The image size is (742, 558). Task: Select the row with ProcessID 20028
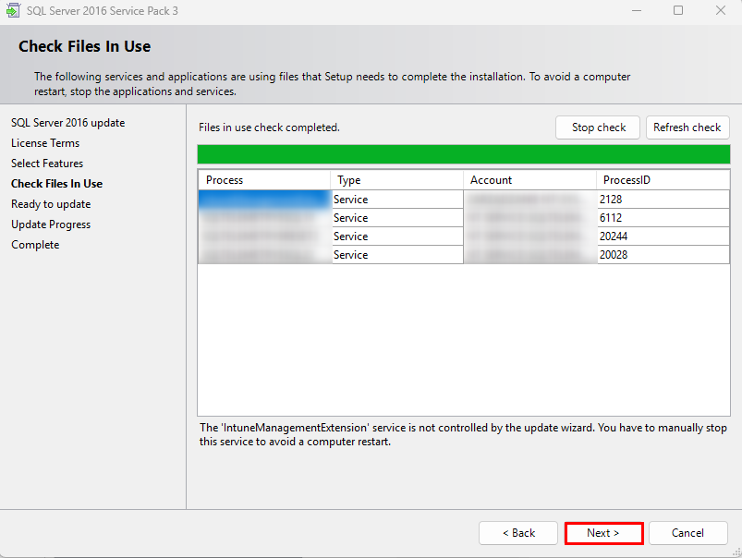coord(464,255)
